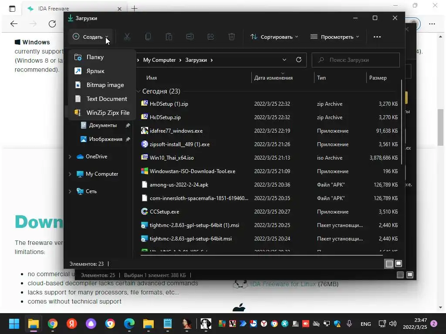The height and width of the screenshot is (334, 446).
Task: Select file tightvnc-2.8.63-gpl-setup-64bit.msi
Action: (191, 239)
